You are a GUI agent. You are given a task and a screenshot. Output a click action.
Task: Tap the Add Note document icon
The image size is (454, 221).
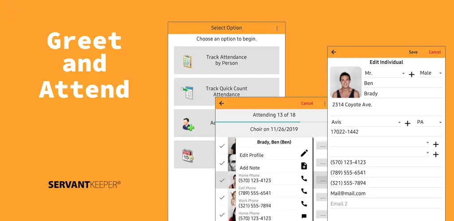pos(304,166)
